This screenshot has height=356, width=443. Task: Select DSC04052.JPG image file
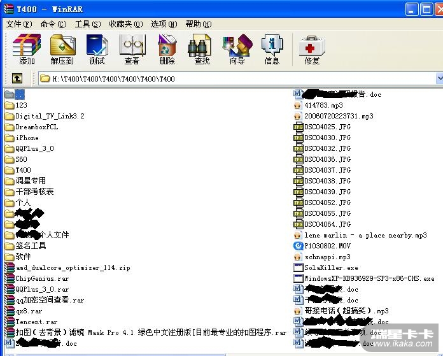(322, 203)
